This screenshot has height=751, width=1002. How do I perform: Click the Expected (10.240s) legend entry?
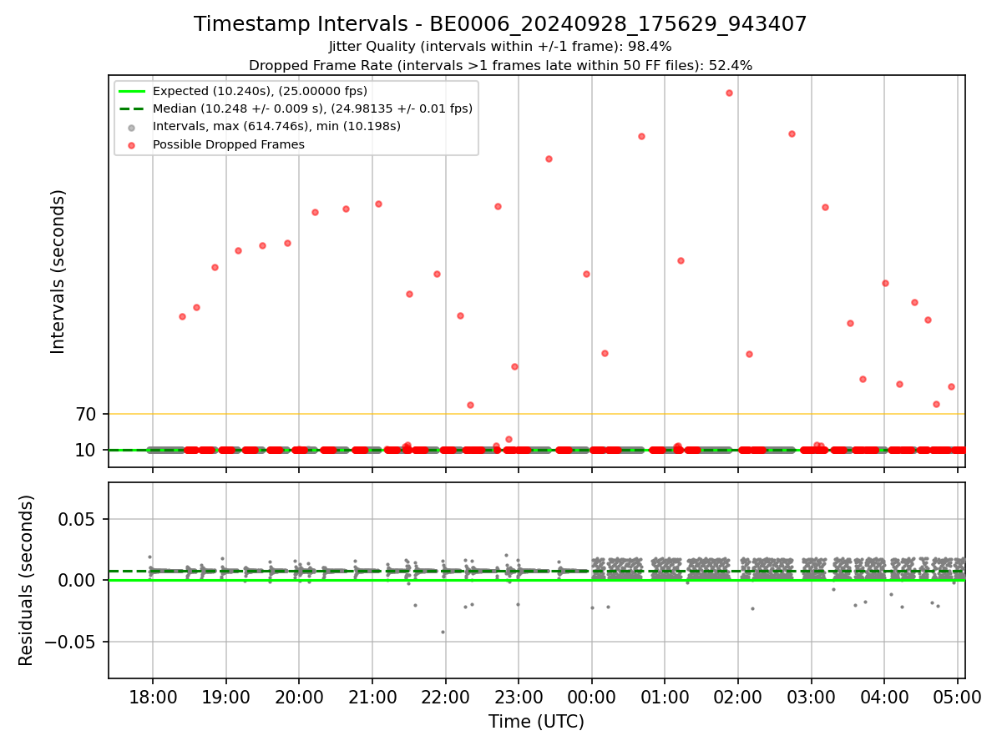(260, 91)
